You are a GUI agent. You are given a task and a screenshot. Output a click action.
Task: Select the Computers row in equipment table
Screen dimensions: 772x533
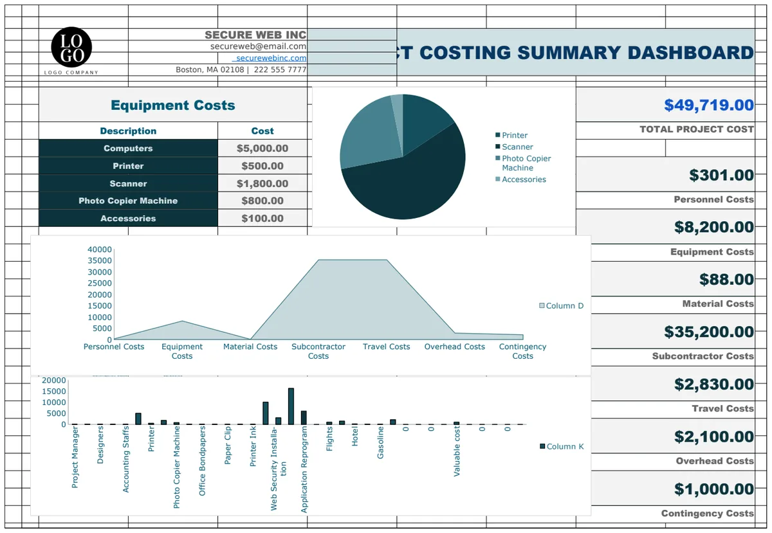point(128,148)
